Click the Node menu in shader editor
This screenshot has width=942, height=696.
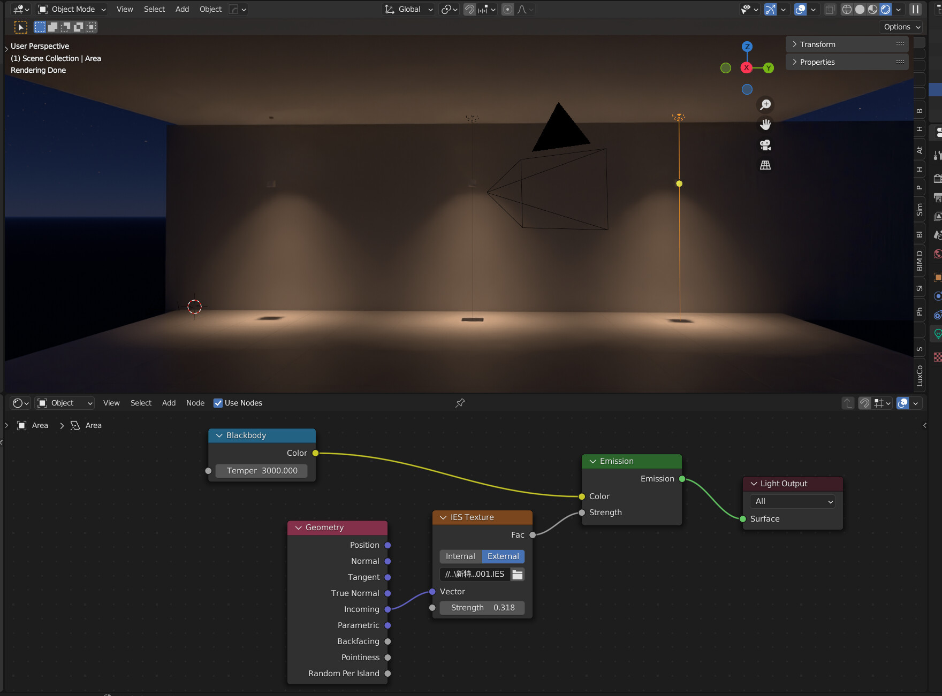pos(195,403)
